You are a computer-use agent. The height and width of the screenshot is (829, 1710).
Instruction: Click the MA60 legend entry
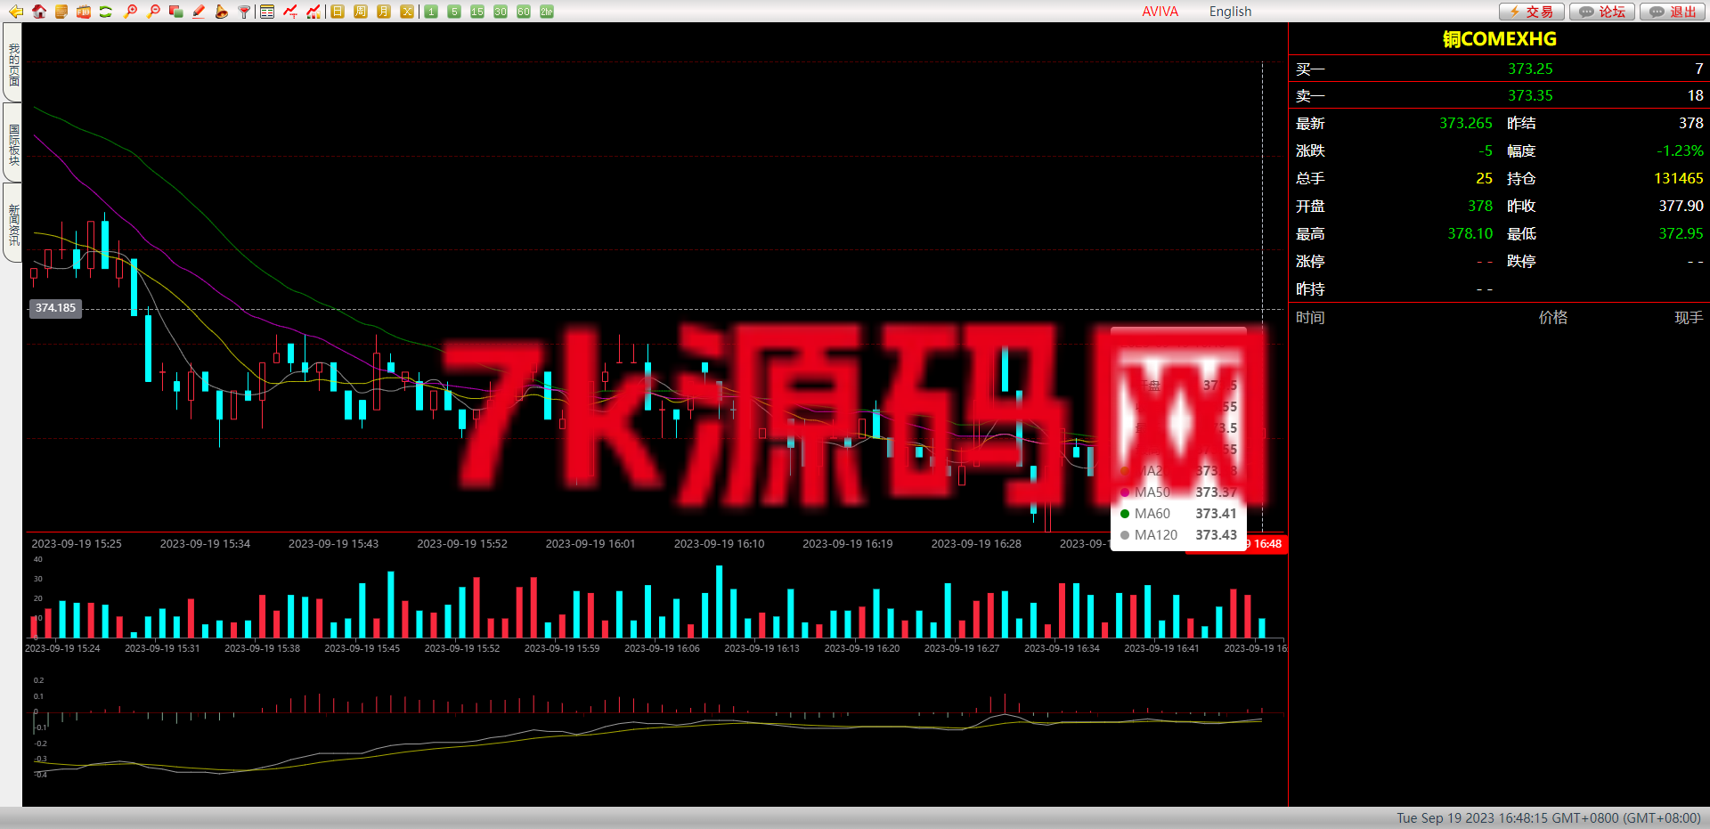coord(1178,514)
